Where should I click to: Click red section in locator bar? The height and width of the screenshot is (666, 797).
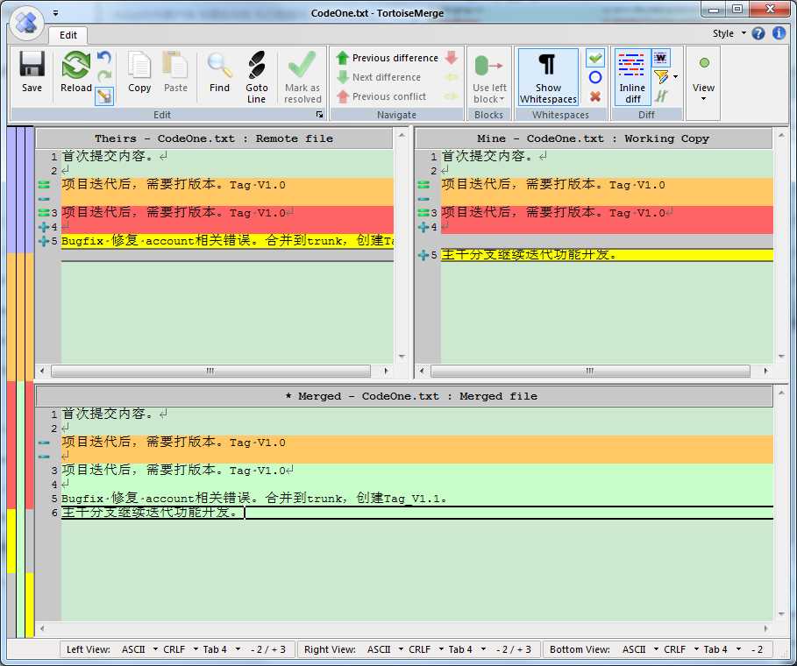pyautogui.click(x=12, y=444)
